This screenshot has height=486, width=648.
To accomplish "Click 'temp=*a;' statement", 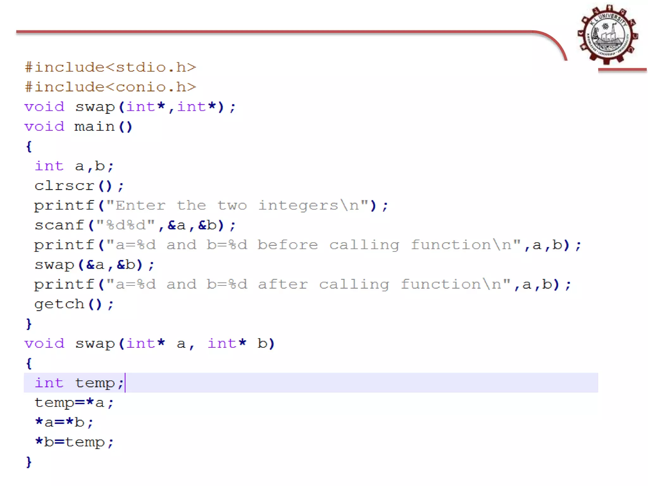I will coord(74,403).
